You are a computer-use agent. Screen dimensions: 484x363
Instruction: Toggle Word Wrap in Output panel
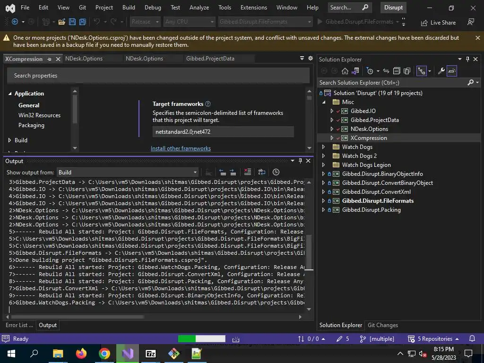point(262,172)
